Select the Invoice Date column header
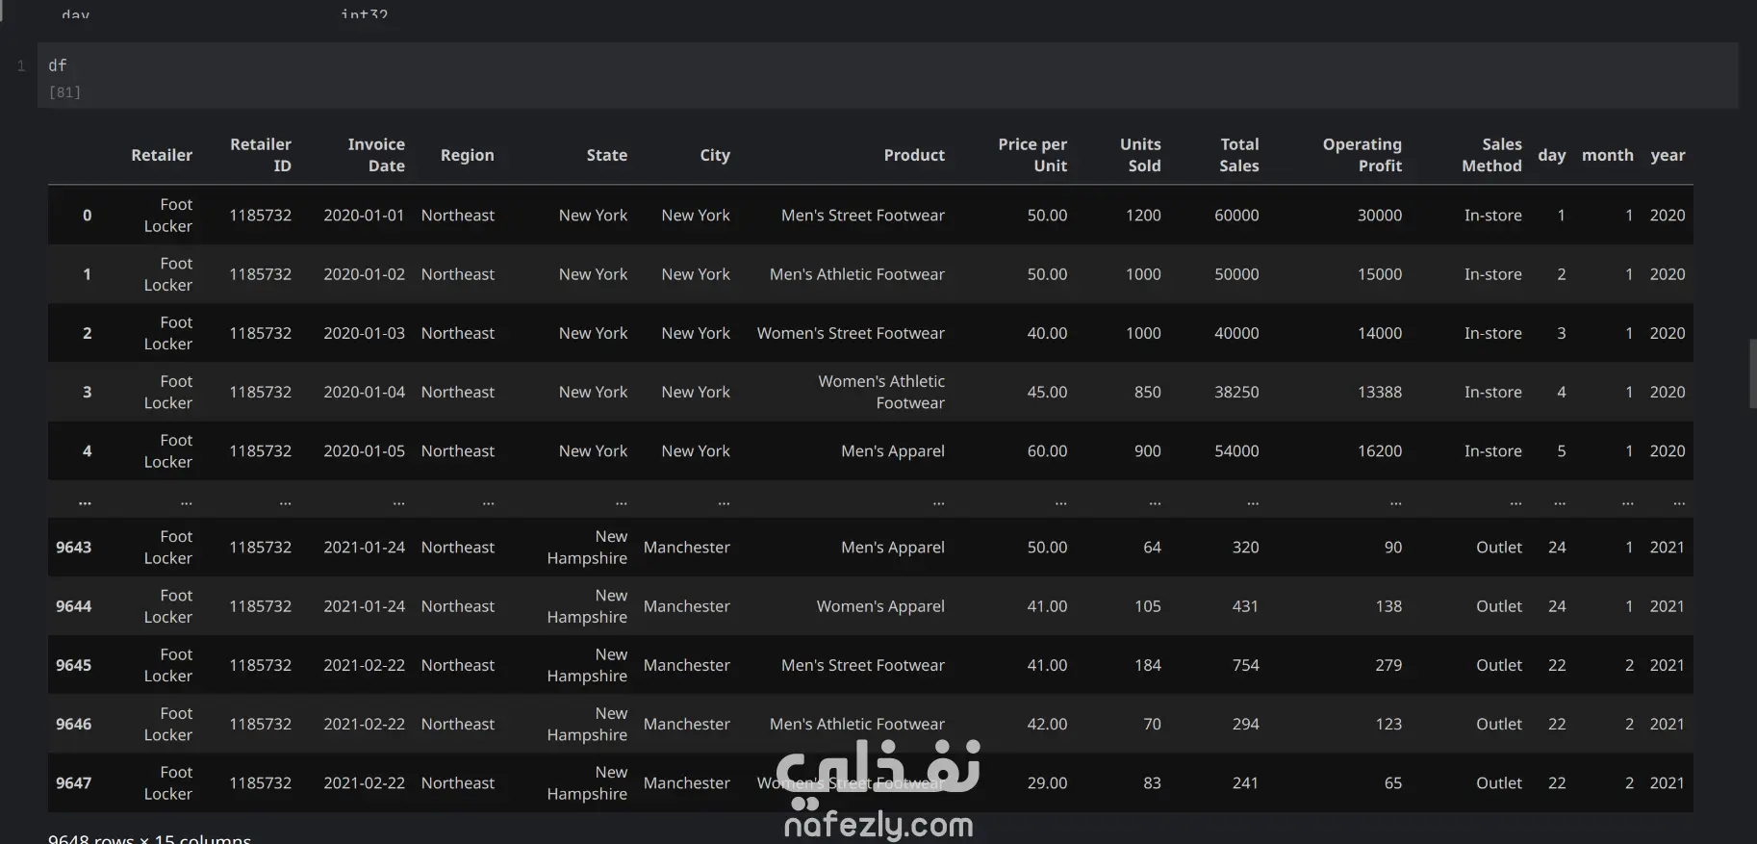Screen dimensions: 1757x844 pyautogui.click(x=376, y=155)
